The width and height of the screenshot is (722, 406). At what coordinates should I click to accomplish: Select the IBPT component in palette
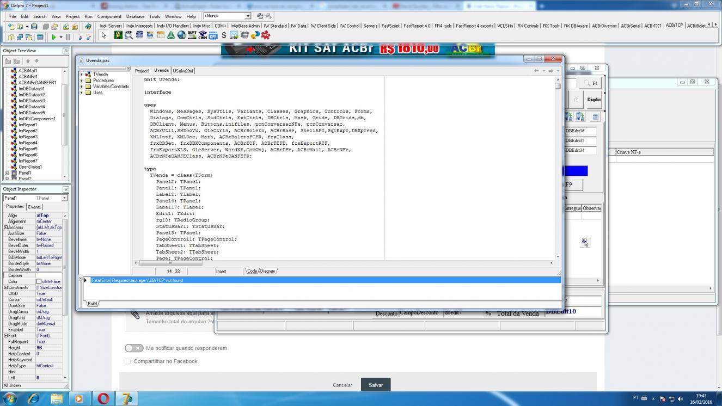pos(192,35)
